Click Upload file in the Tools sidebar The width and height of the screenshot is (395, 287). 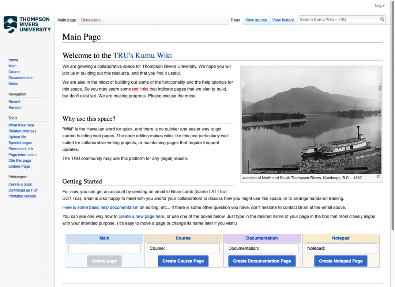pos(17,137)
